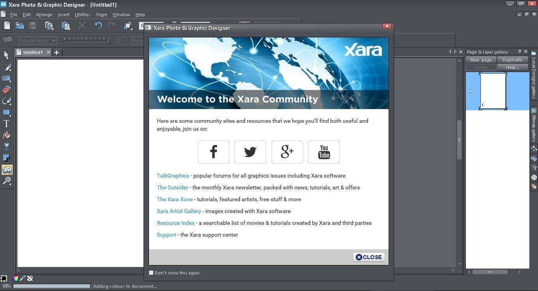Click the Save floppy disk icon
The height and width of the screenshot is (291, 538).
pos(33,26)
